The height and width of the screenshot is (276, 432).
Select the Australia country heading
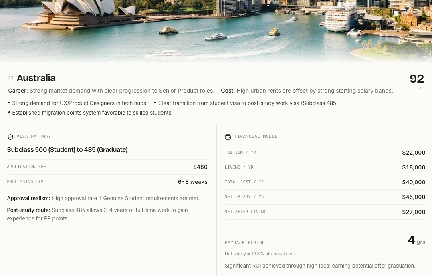(x=36, y=78)
